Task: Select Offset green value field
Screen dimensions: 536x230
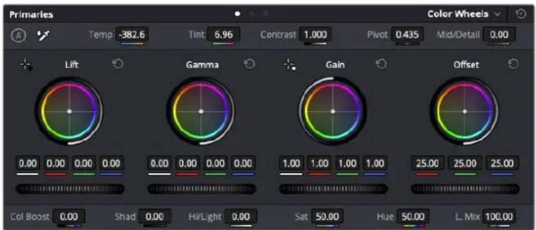Action: point(465,163)
